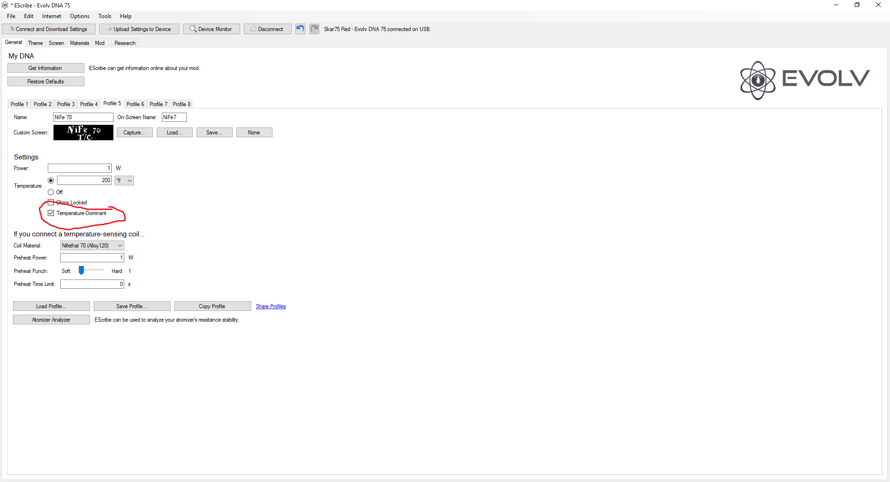Click the Evolv logo

(x=805, y=79)
